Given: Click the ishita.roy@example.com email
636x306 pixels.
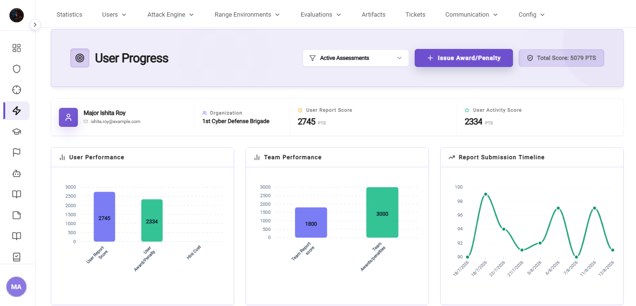Looking at the screenshot, I should 115,122.
